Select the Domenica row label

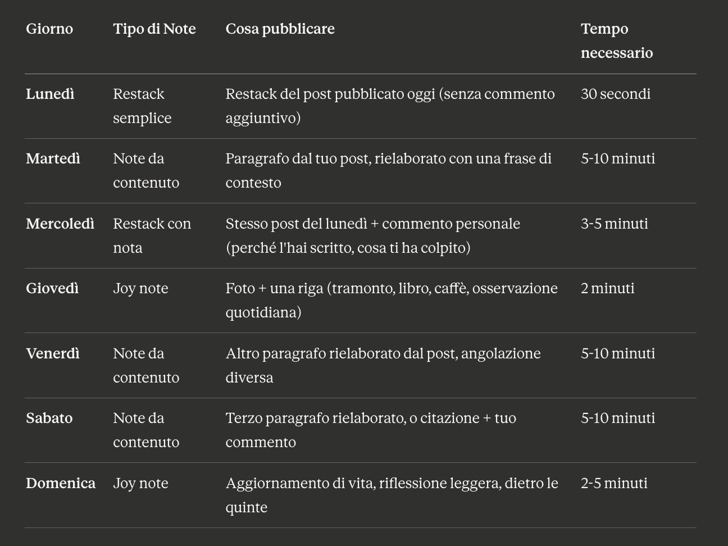(61, 483)
